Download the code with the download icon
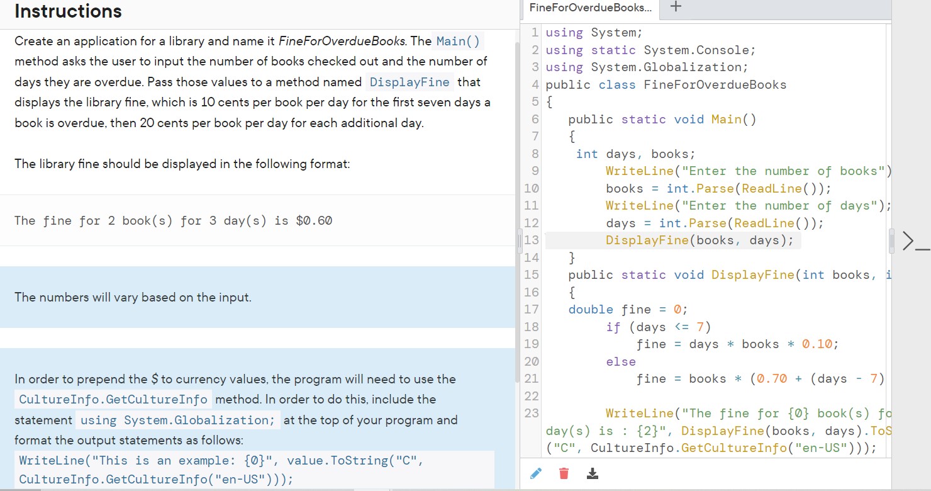Screen dimensions: 931x491 (x=592, y=473)
